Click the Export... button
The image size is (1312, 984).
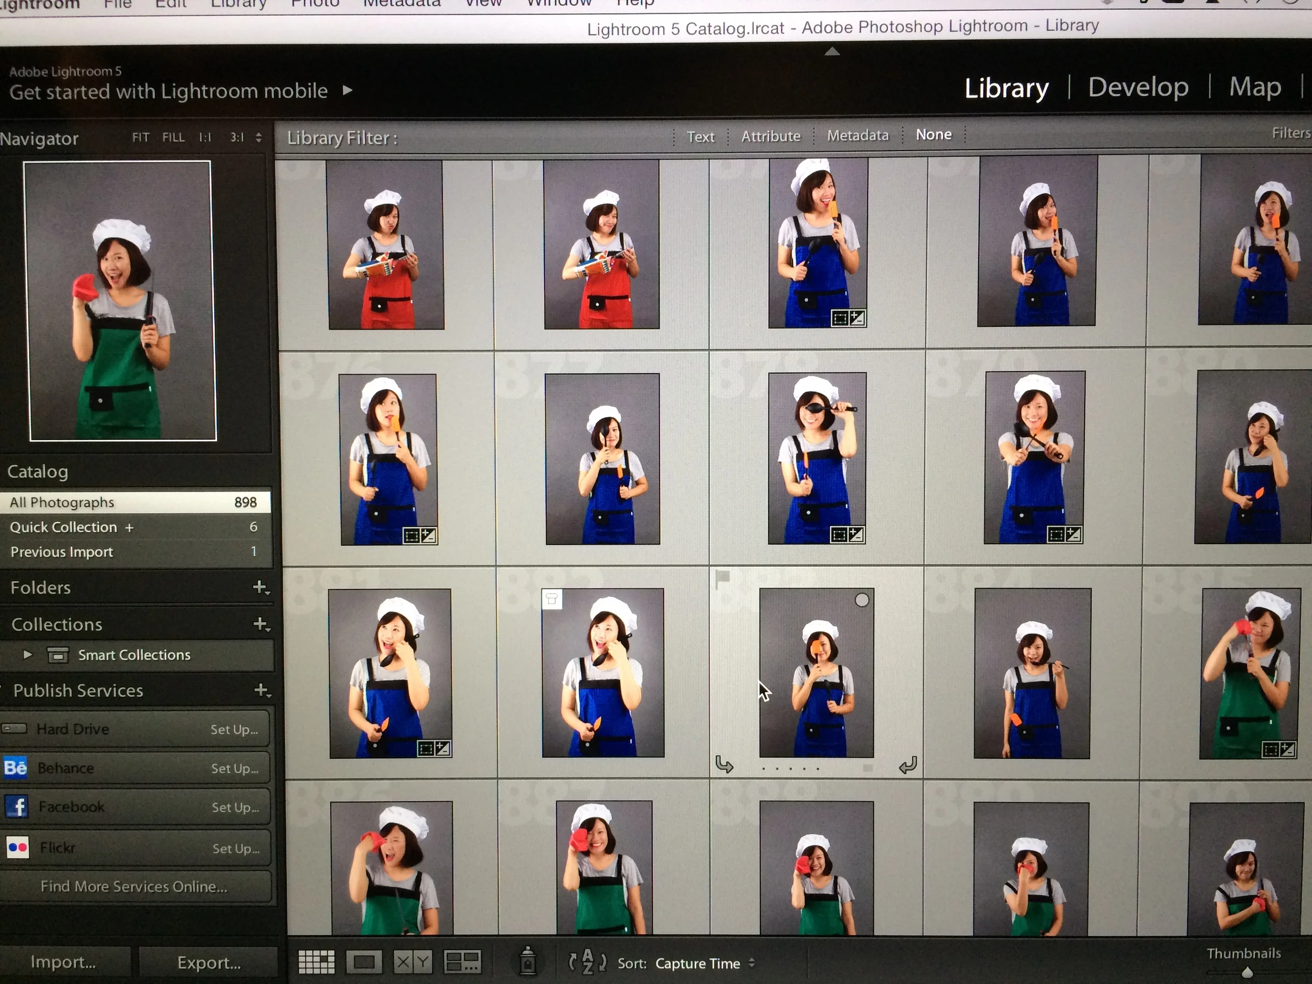click(209, 962)
